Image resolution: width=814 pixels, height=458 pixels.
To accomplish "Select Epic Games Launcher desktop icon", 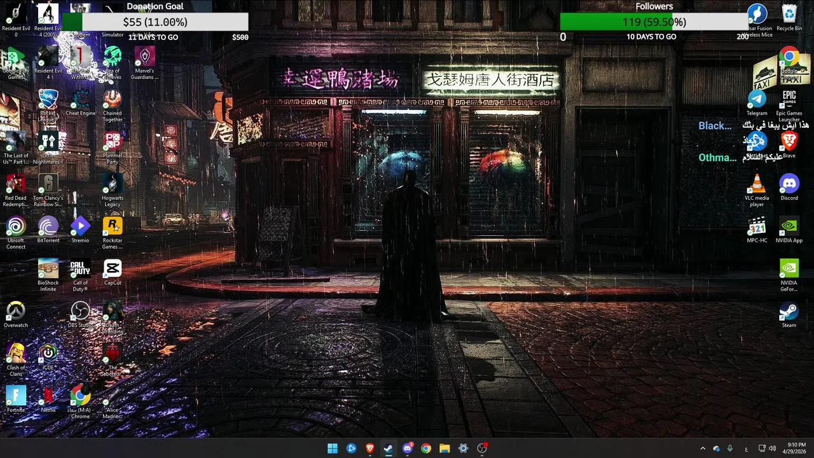I will pyautogui.click(x=789, y=106).
